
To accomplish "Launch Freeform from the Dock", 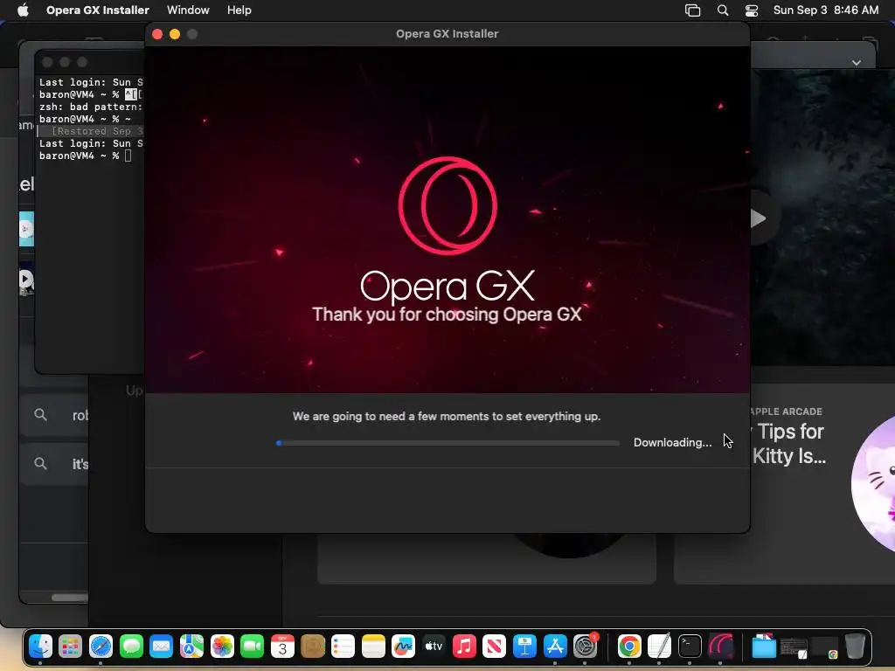I will pyautogui.click(x=404, y=647).
